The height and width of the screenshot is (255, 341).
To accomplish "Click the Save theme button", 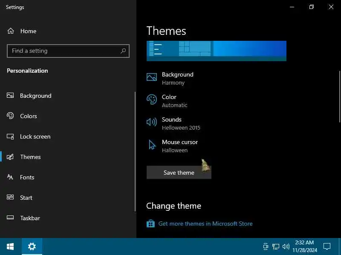I will [x=179, y=173].
